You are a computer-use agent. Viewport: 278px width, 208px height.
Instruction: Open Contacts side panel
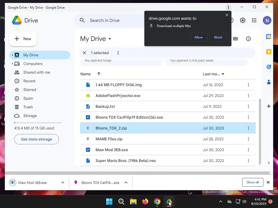coord(268,82)
